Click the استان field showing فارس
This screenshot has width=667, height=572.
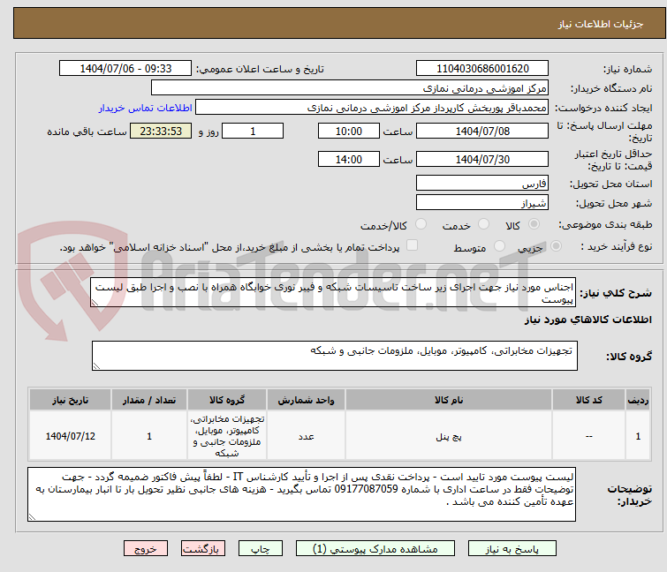click(x=482, y=183)
